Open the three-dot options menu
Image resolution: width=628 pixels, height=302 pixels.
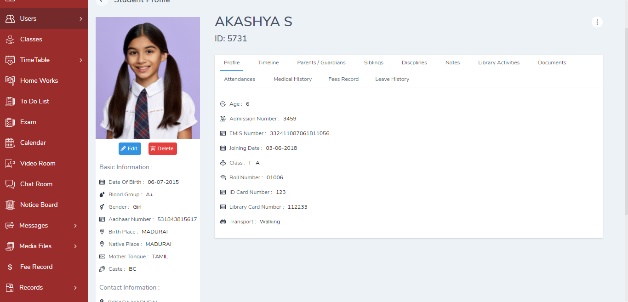597,22
